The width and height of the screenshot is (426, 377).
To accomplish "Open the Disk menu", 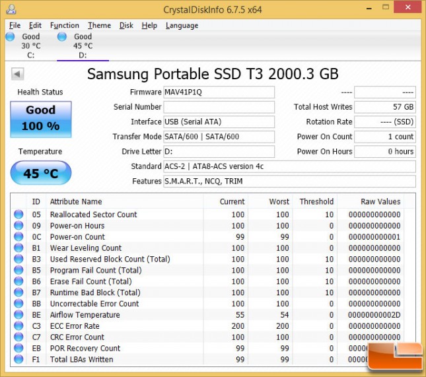I will coord(126,26).
